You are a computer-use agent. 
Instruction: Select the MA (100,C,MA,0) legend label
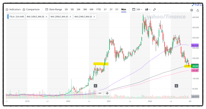coord(35,17)
